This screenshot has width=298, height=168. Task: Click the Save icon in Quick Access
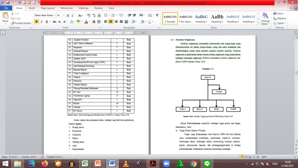click(x=8, y=2)
